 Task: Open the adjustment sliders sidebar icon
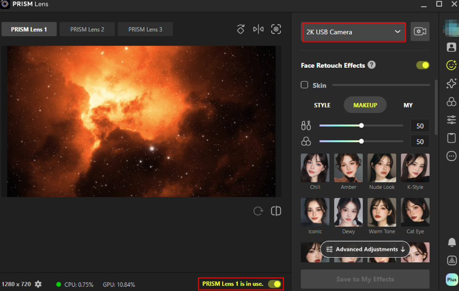pyautogui.click(x=451, y=120)
